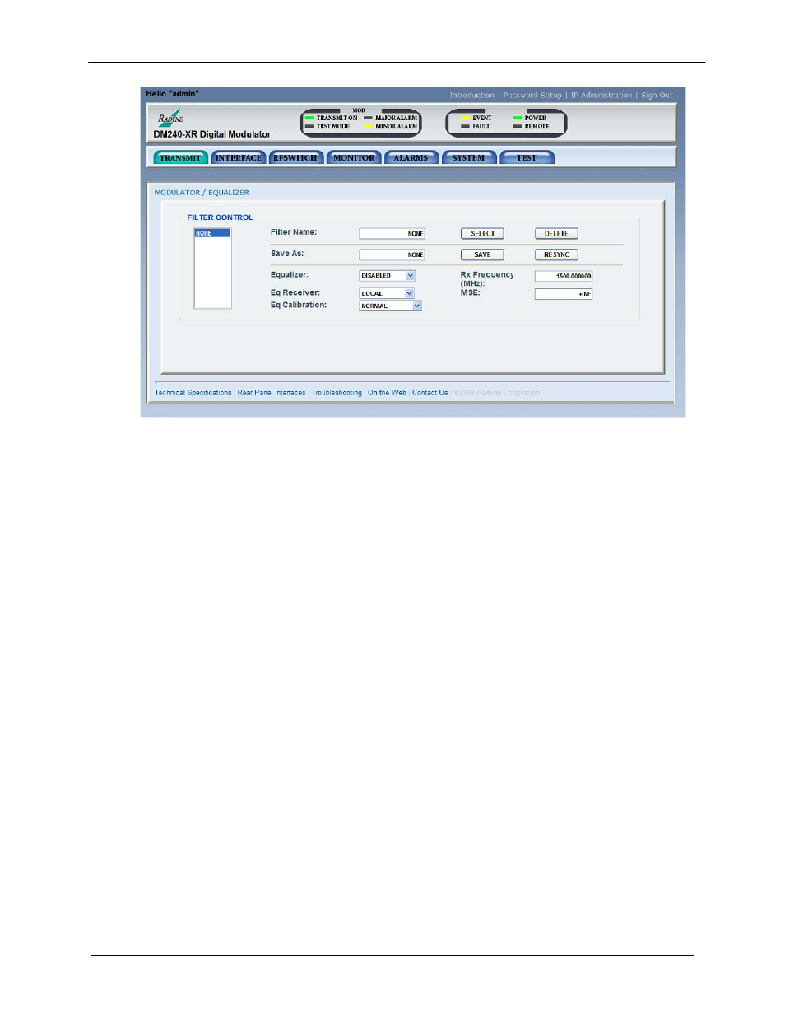Click the Sign Out link
This screenshot has height=1017, width=785.
click(657, 96)
